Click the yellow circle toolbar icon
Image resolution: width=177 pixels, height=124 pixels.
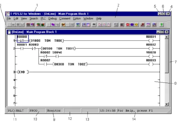tap(136, 24)
